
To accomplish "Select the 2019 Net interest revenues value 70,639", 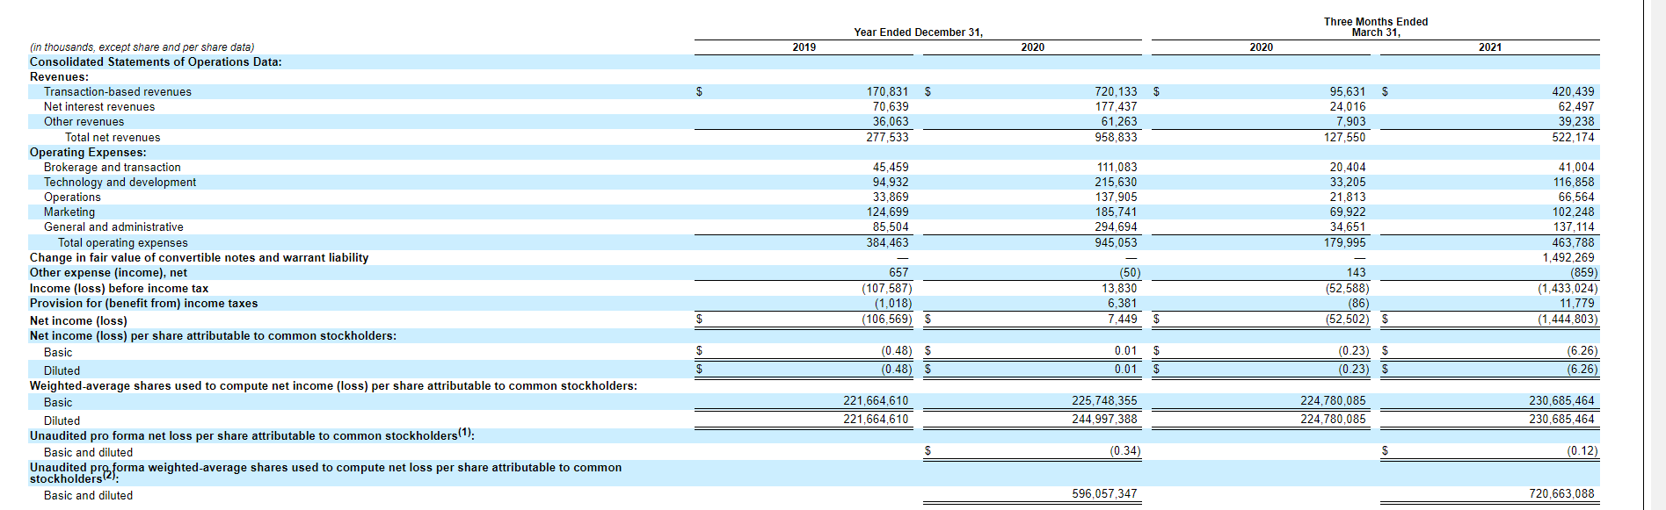I will tap(891, 107).
